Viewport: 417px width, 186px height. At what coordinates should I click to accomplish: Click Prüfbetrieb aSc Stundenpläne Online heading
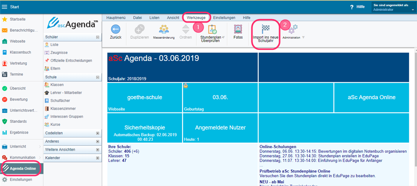[x=295, y=171]
